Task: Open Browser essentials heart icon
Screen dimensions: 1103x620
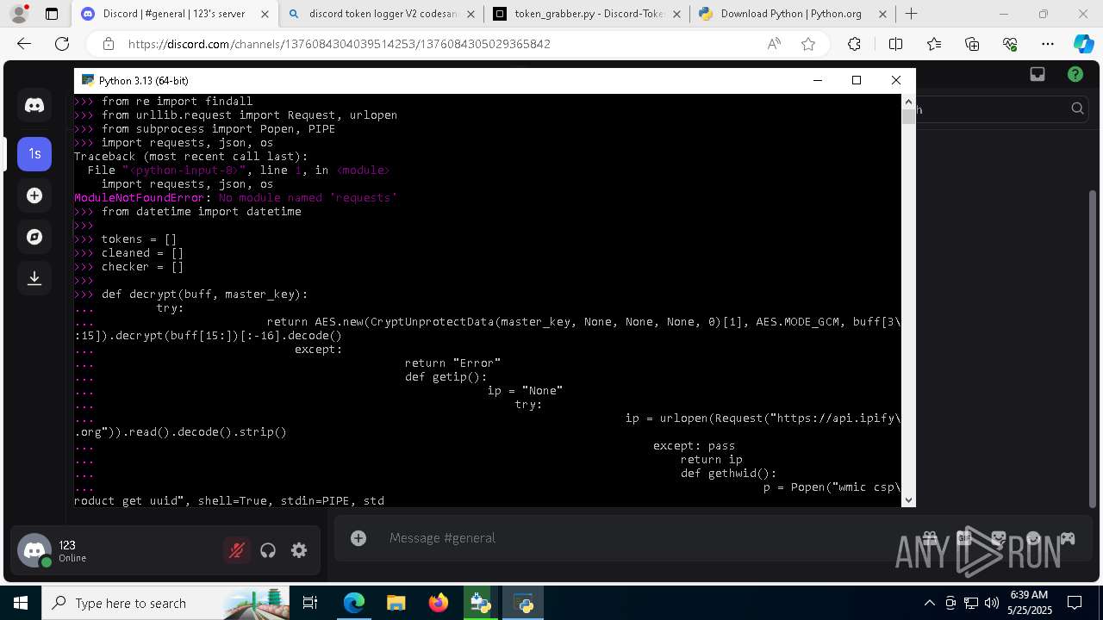Action: (1010, 44)
